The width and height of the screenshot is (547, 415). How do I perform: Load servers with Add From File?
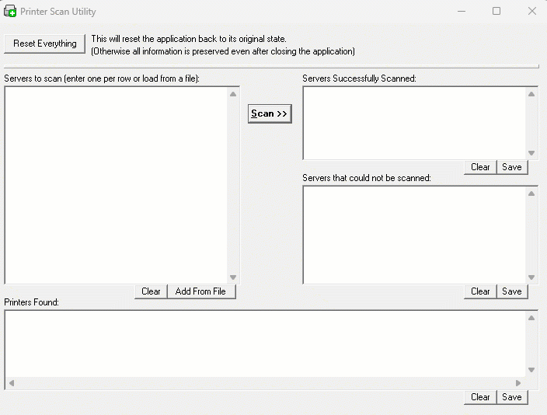(x=201, y=291)
